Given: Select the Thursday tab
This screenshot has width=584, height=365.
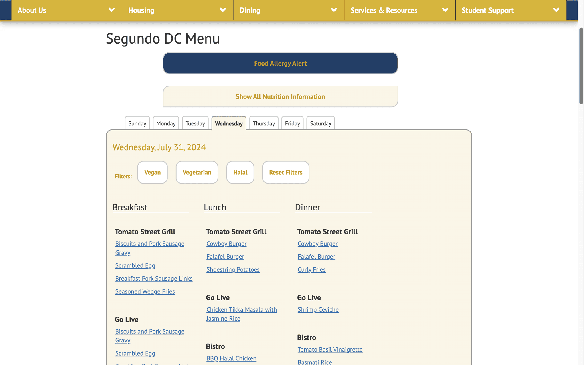Looking at the screenshot, I should 263,123.
